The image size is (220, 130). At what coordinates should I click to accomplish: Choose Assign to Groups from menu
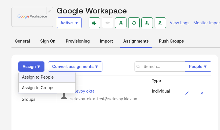click(38, 88)
